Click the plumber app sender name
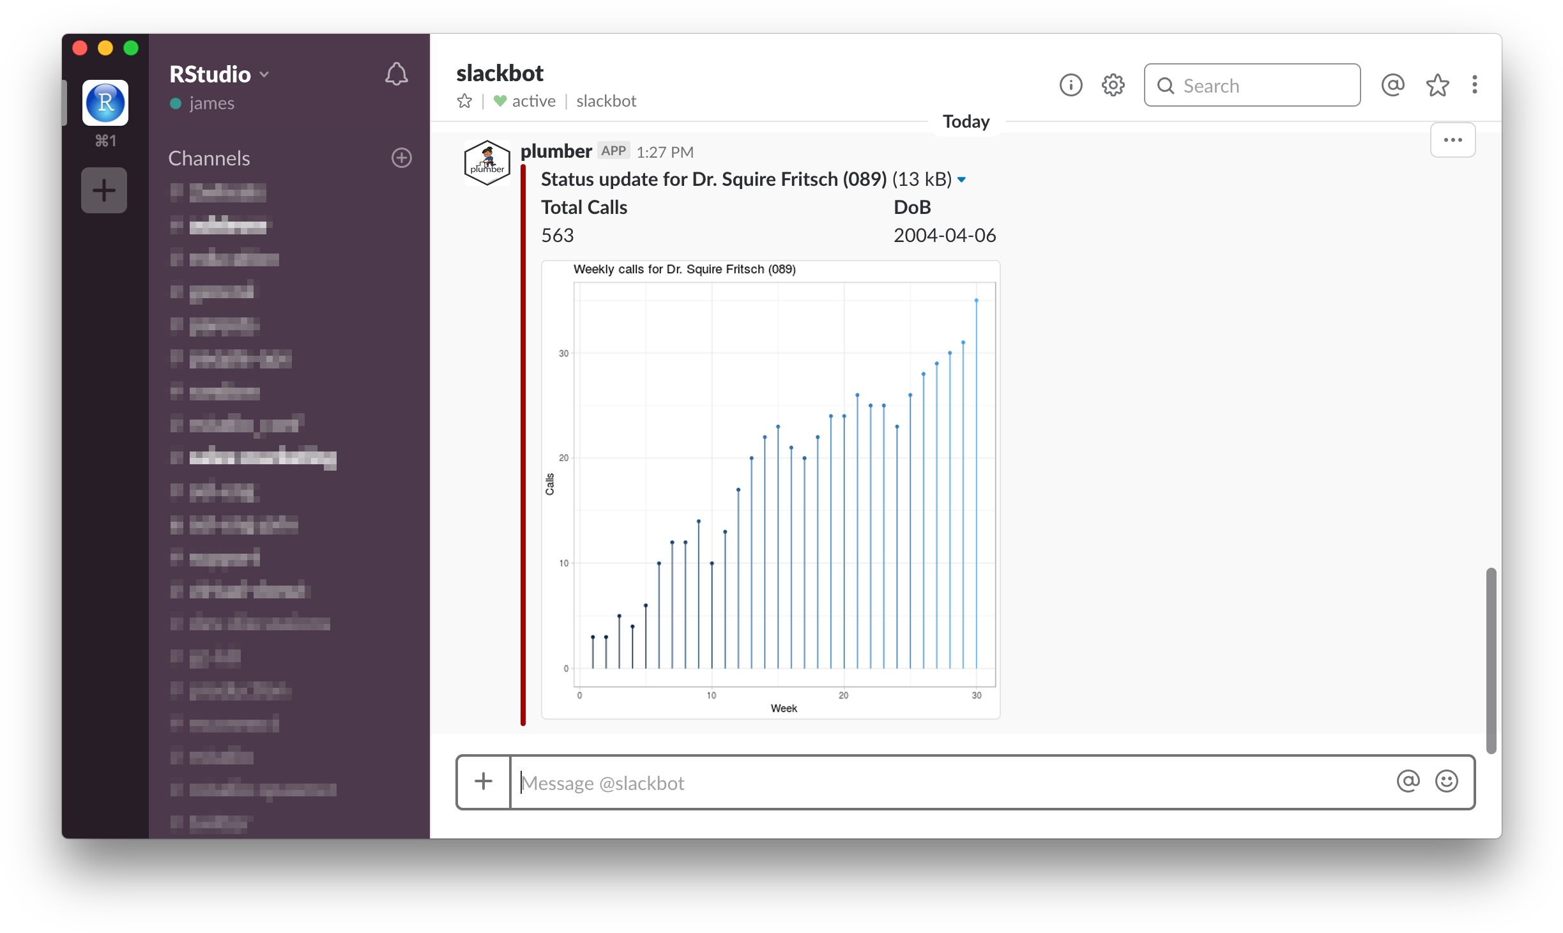This screenshot has width=1563, height=933. tap(556, 151)
